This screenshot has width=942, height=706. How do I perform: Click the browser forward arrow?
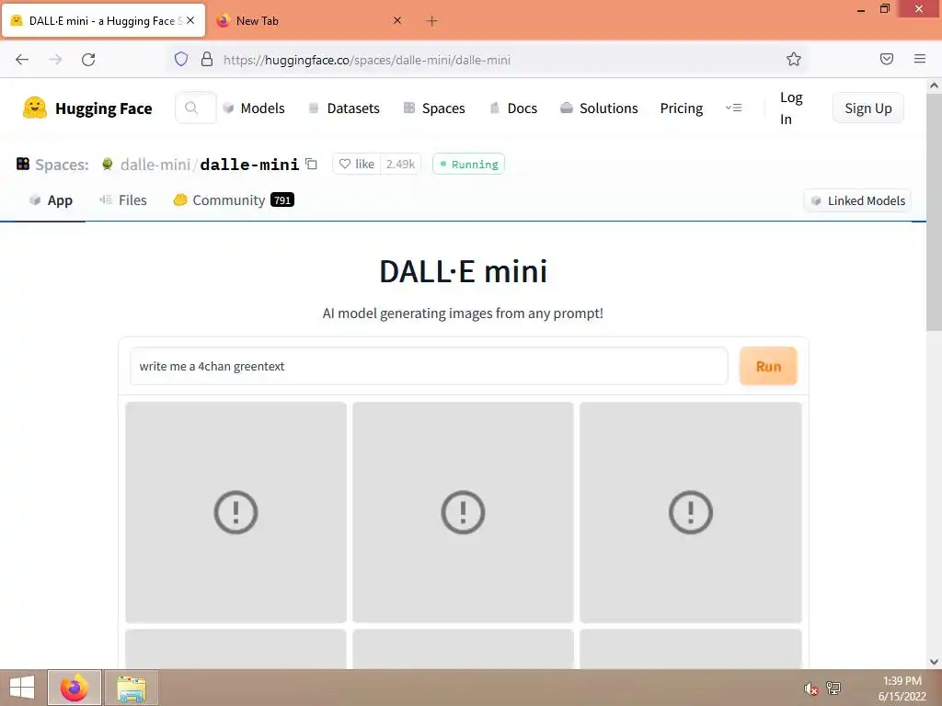(55, 60)
